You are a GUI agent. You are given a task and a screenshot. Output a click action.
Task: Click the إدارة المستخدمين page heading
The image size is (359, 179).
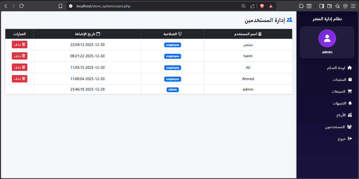265,20
